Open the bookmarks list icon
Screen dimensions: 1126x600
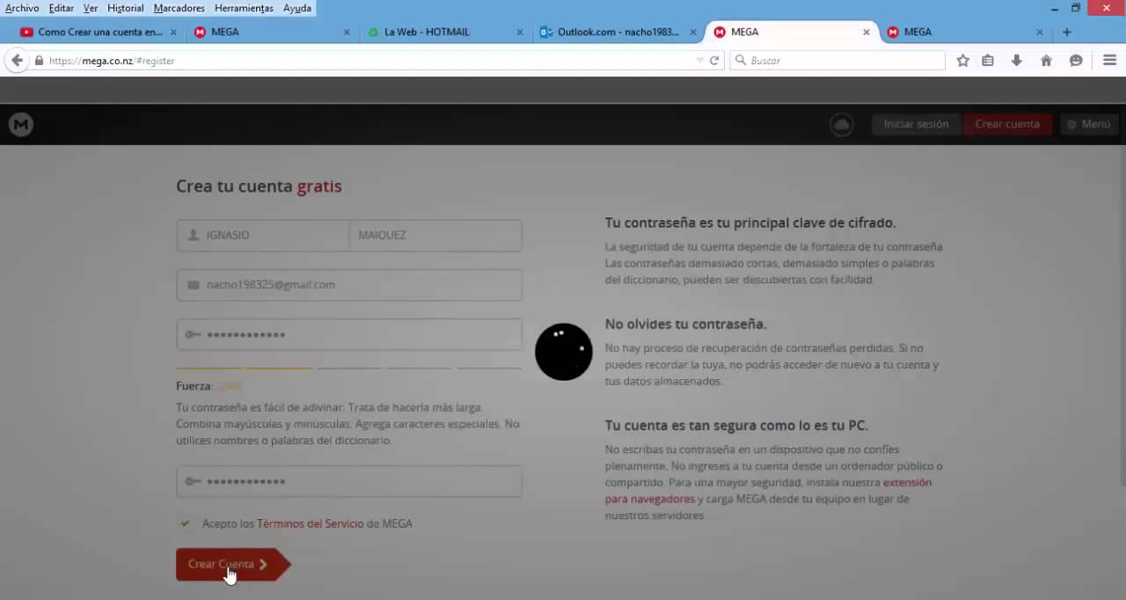click(988, 61)
